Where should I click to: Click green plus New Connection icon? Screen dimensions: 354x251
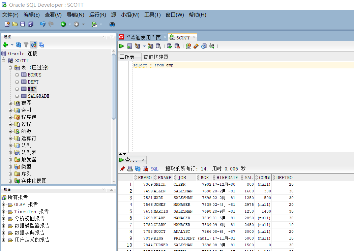click(x=5, y=45)
